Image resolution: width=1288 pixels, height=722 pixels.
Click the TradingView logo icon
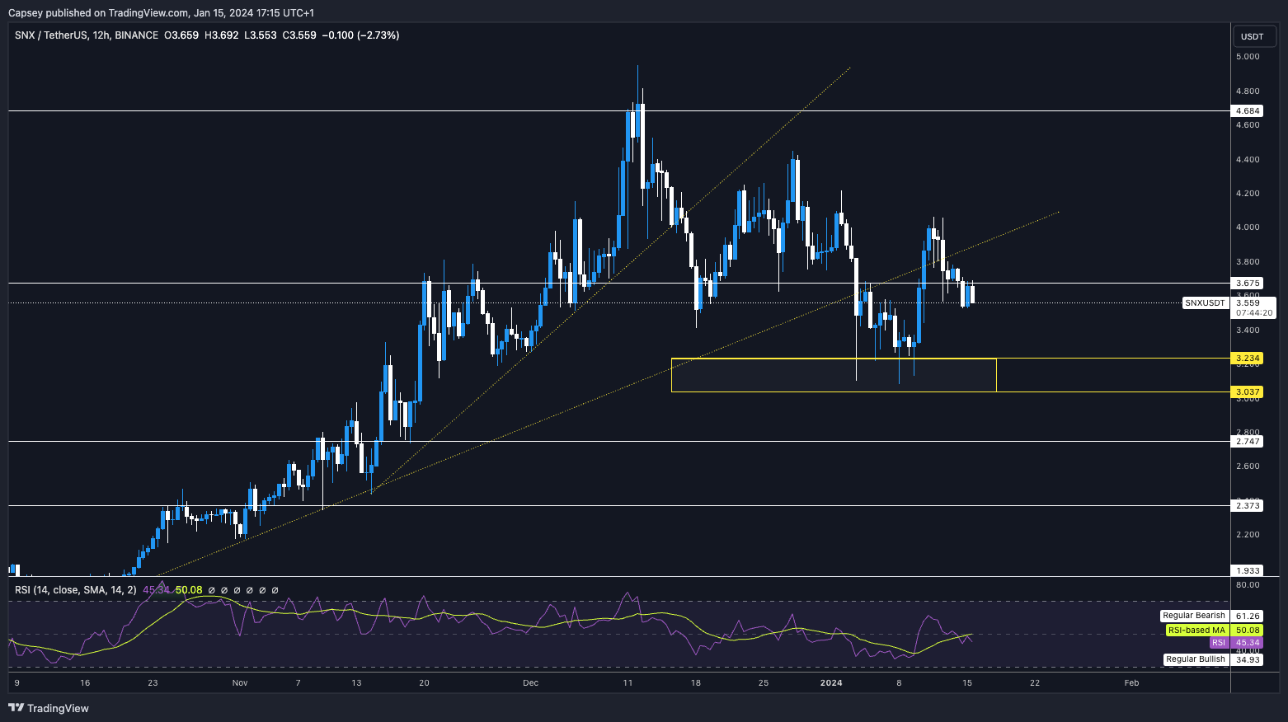(x=16, y=708)
